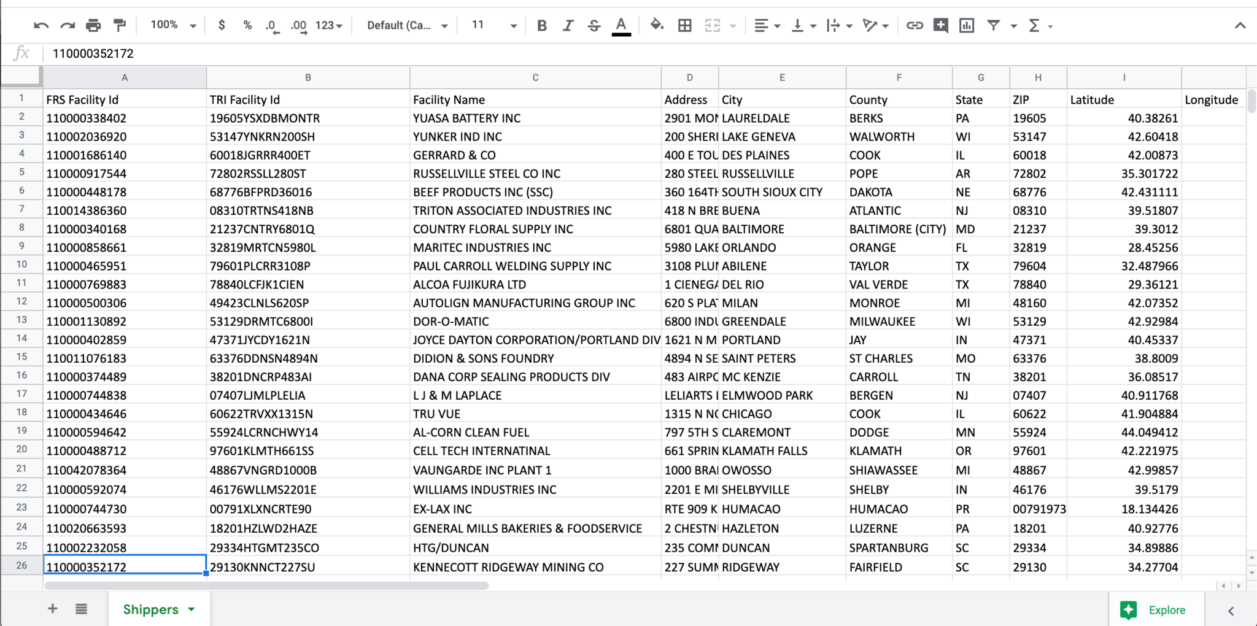The width and height of the screenshot is (1257, 626).
Task: Select the Paint format roller icon
Action: 120,26
